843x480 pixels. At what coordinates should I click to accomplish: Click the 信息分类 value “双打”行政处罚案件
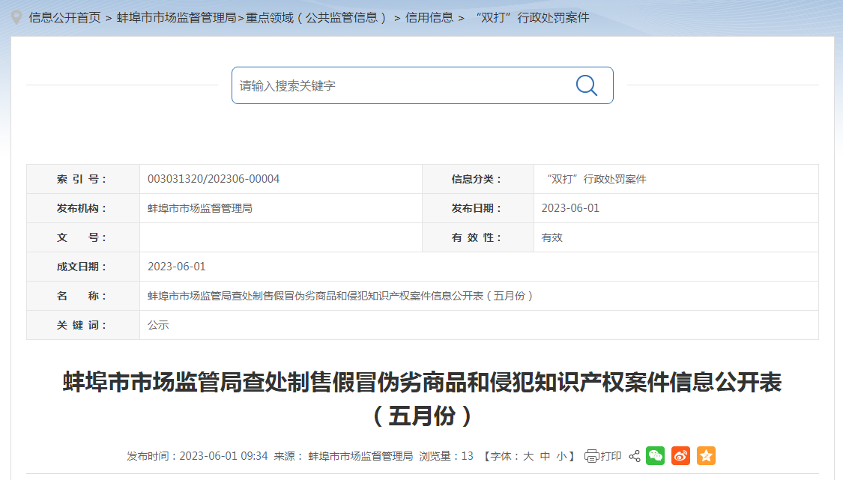pyautogui.click(x=596, y=179)
